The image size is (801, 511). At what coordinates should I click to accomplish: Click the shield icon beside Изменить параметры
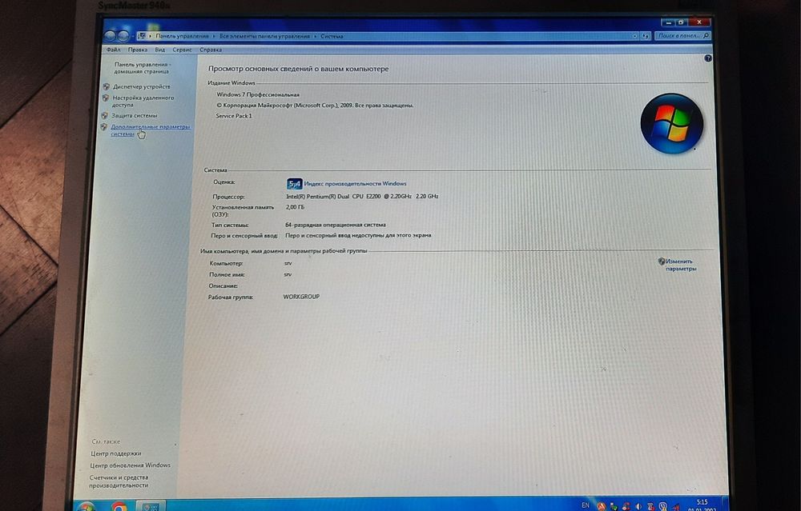[x=662, y=261]
